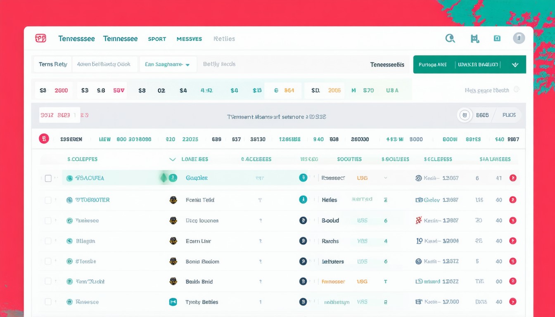555x317 pixels.
Task: Check the box for YSAOUFEA row
Action: pyautogui.click(x=48, y=178)
